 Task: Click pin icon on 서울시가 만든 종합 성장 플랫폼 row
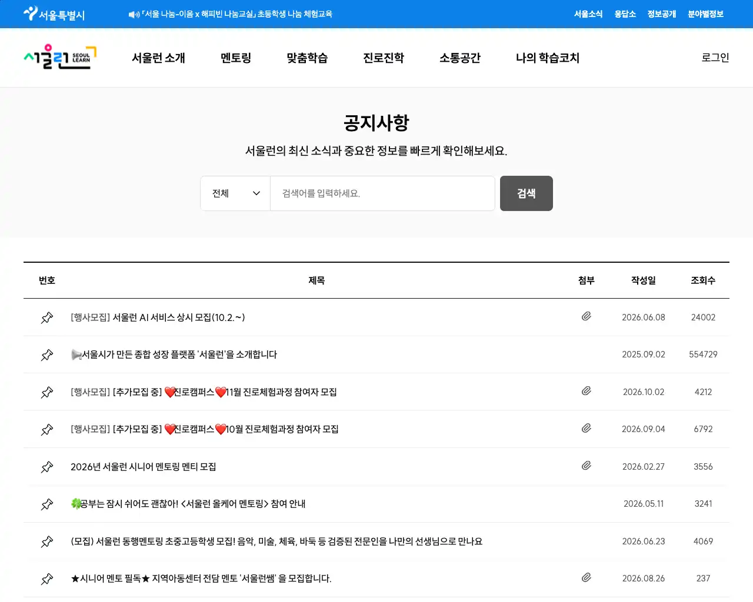pyautogui.click(x=47, y=355)
